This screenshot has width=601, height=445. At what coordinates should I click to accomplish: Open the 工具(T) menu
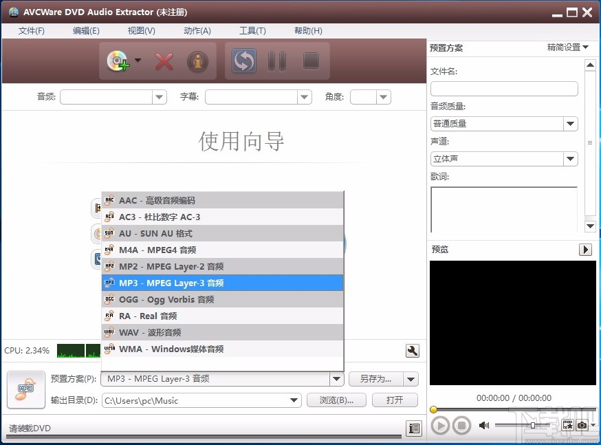[252, 30]
